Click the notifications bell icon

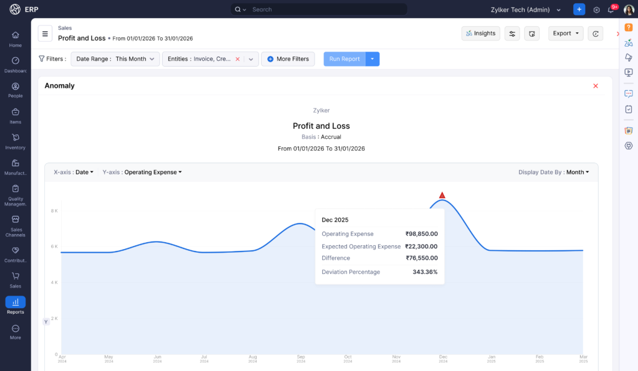[611, 10]
